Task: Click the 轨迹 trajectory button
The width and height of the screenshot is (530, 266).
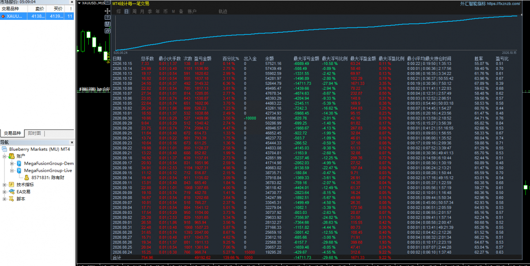Action: tap(223, 11)
